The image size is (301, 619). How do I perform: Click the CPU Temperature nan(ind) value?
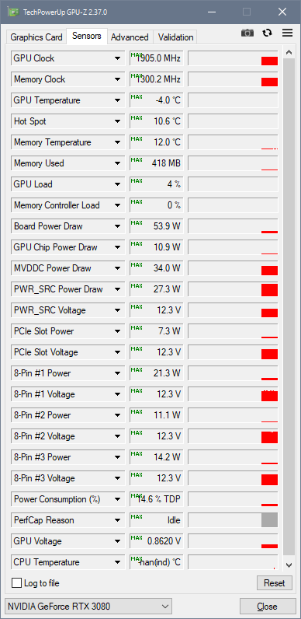pos(157,562)
